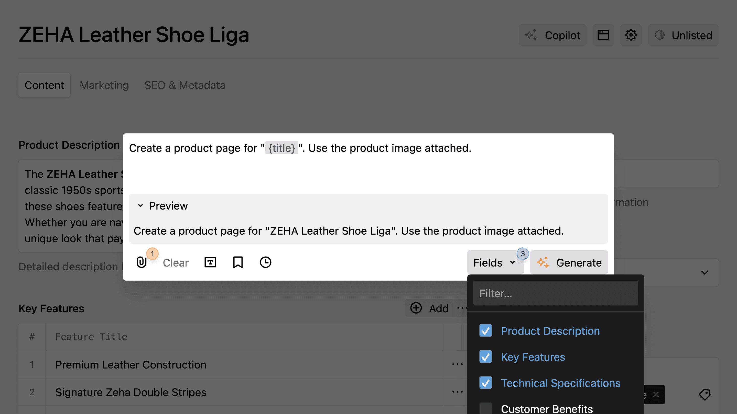Viewport: 737px width, 414px height.
Task: Click the Key Features section heading
Action: (x=51, y=308)
